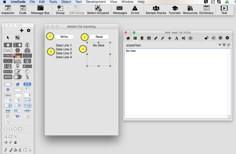Select the Clock widget

pos(18,50)
